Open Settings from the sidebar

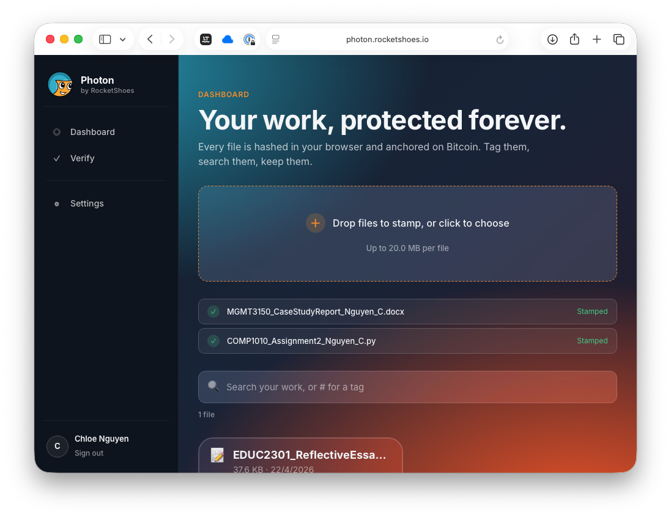(87, 203)
